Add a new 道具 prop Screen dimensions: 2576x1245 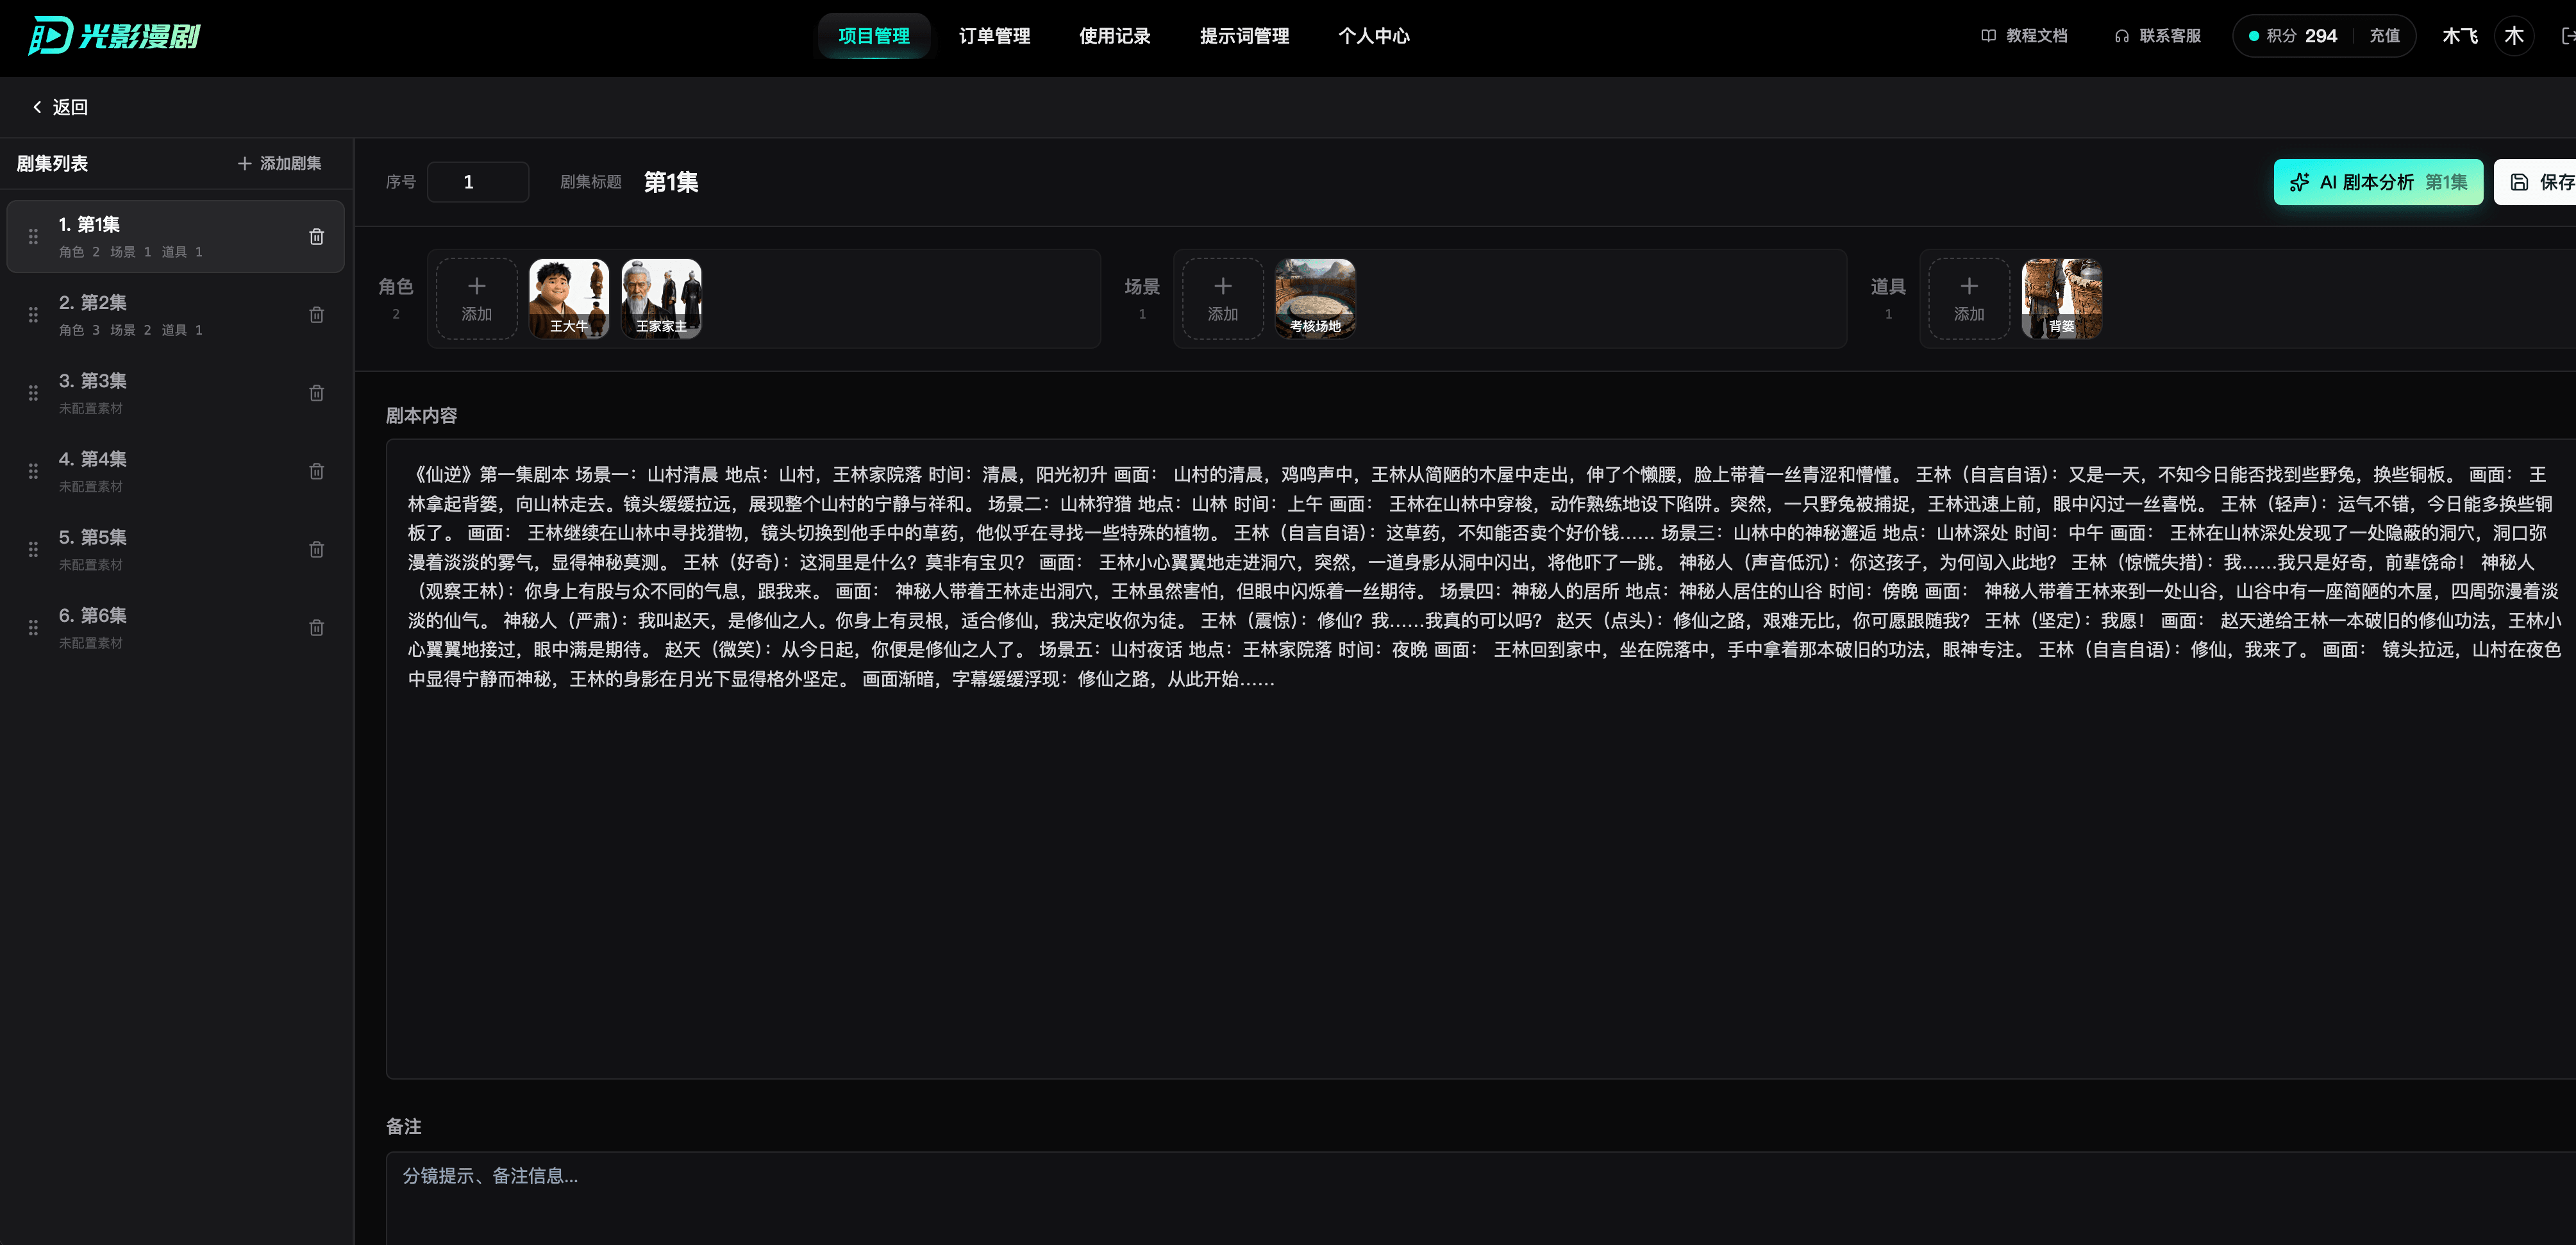[1969, 298]
